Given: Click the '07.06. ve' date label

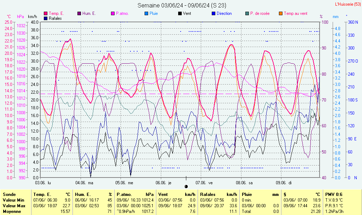Looking at the screenshot, I should coord(204,183).
